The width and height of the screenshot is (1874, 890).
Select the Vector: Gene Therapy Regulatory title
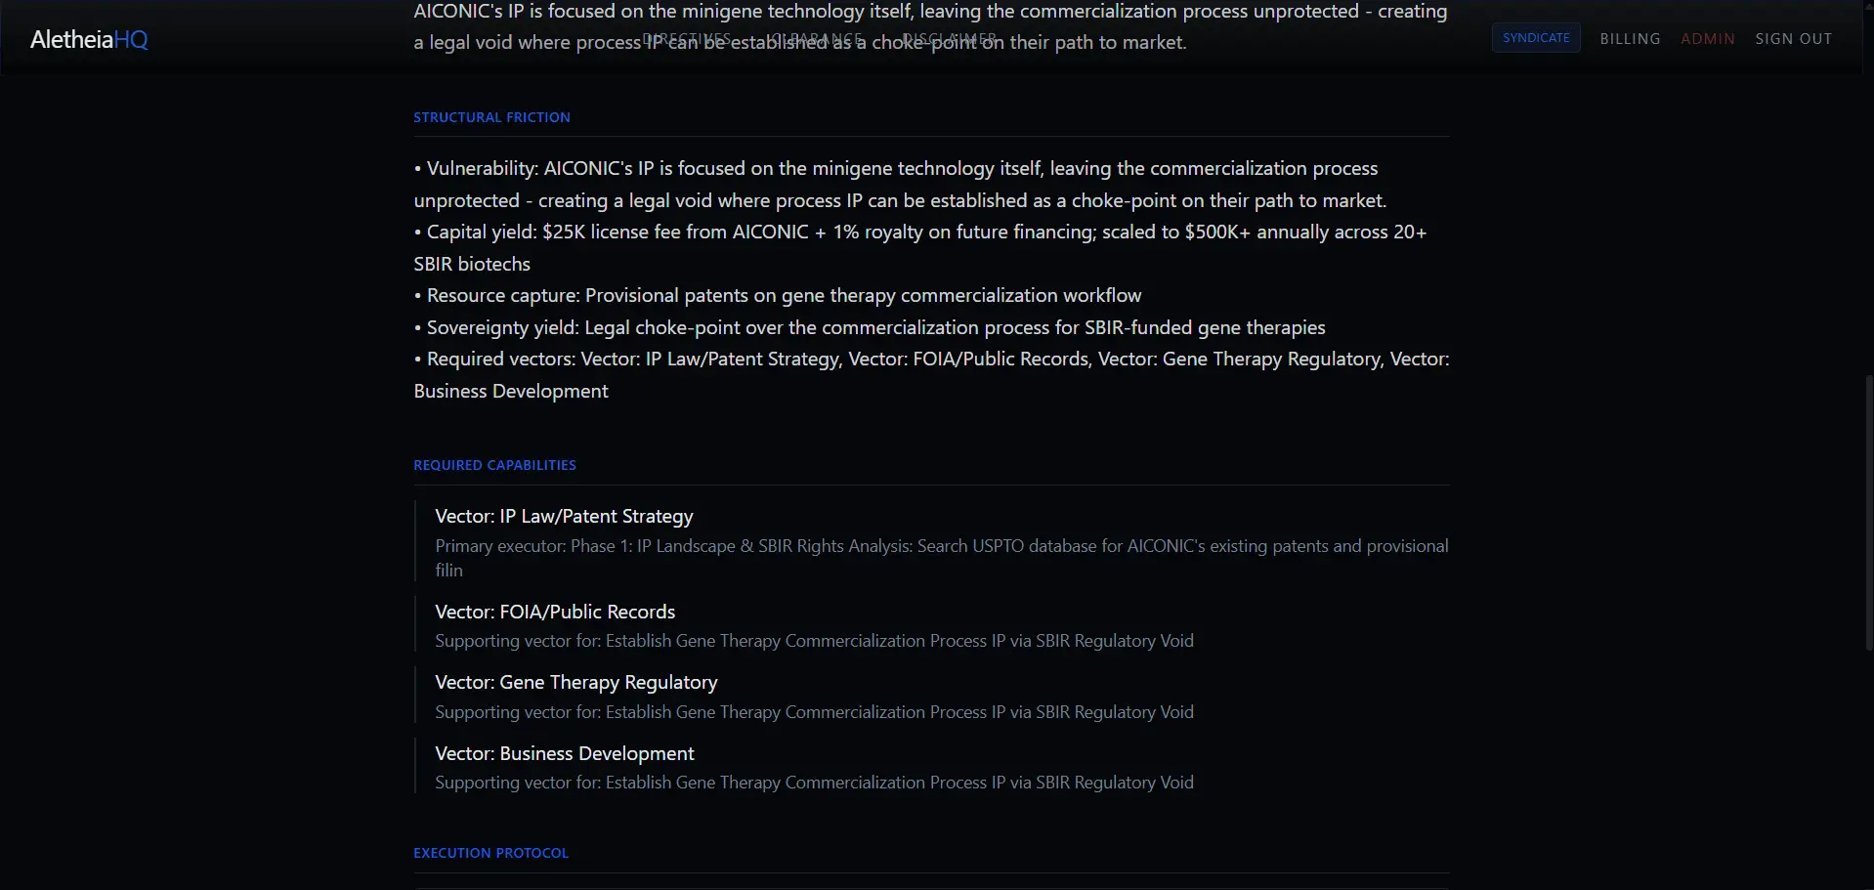point(576,682)
